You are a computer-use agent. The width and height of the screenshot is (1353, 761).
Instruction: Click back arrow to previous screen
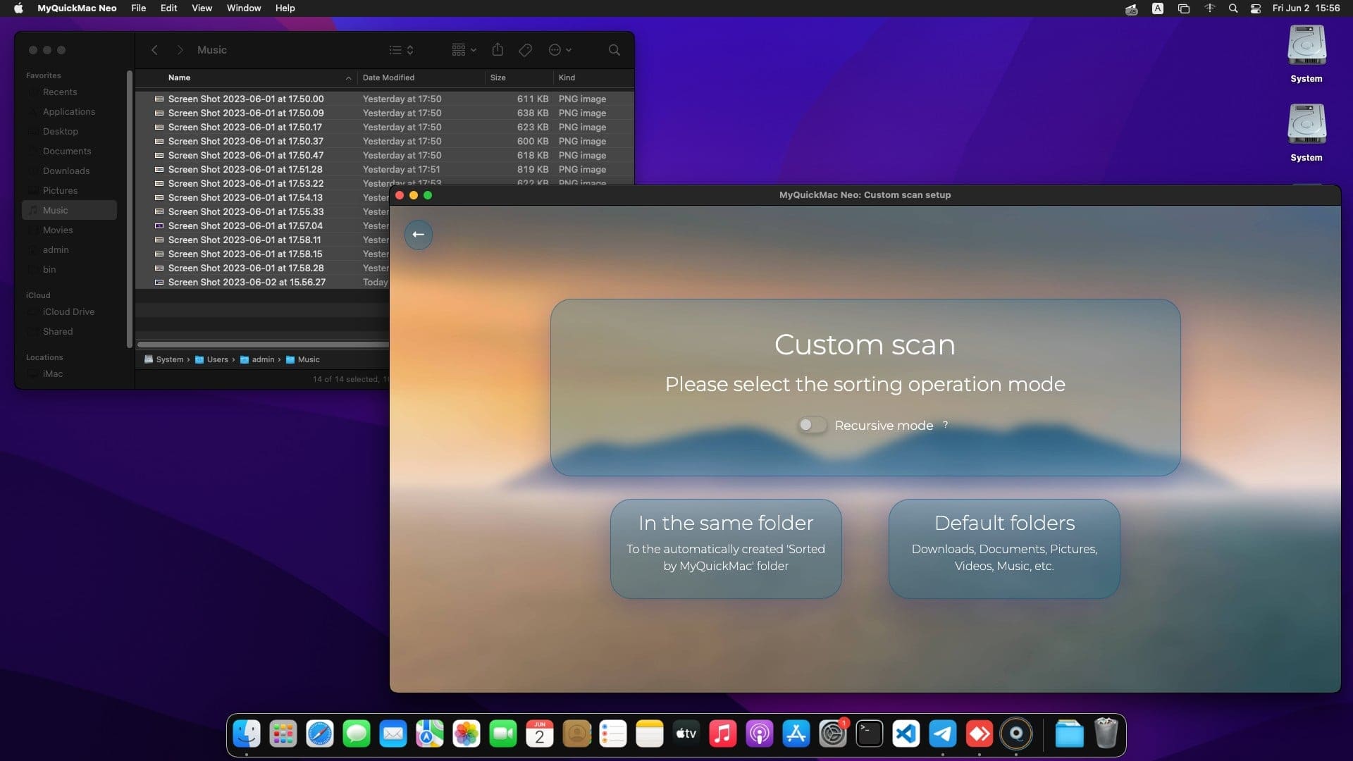[418, 233]
